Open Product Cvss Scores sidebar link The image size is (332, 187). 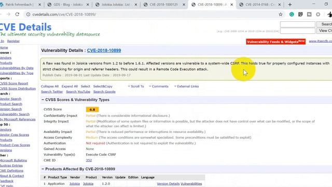coord(15,145)
